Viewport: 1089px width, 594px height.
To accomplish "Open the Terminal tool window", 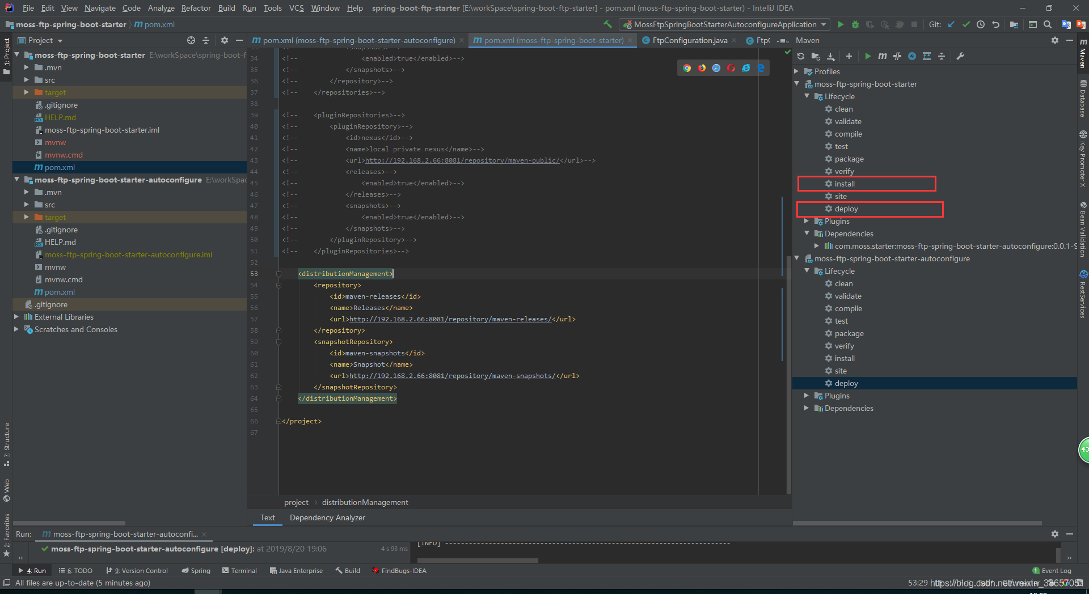I will (239, 571).
